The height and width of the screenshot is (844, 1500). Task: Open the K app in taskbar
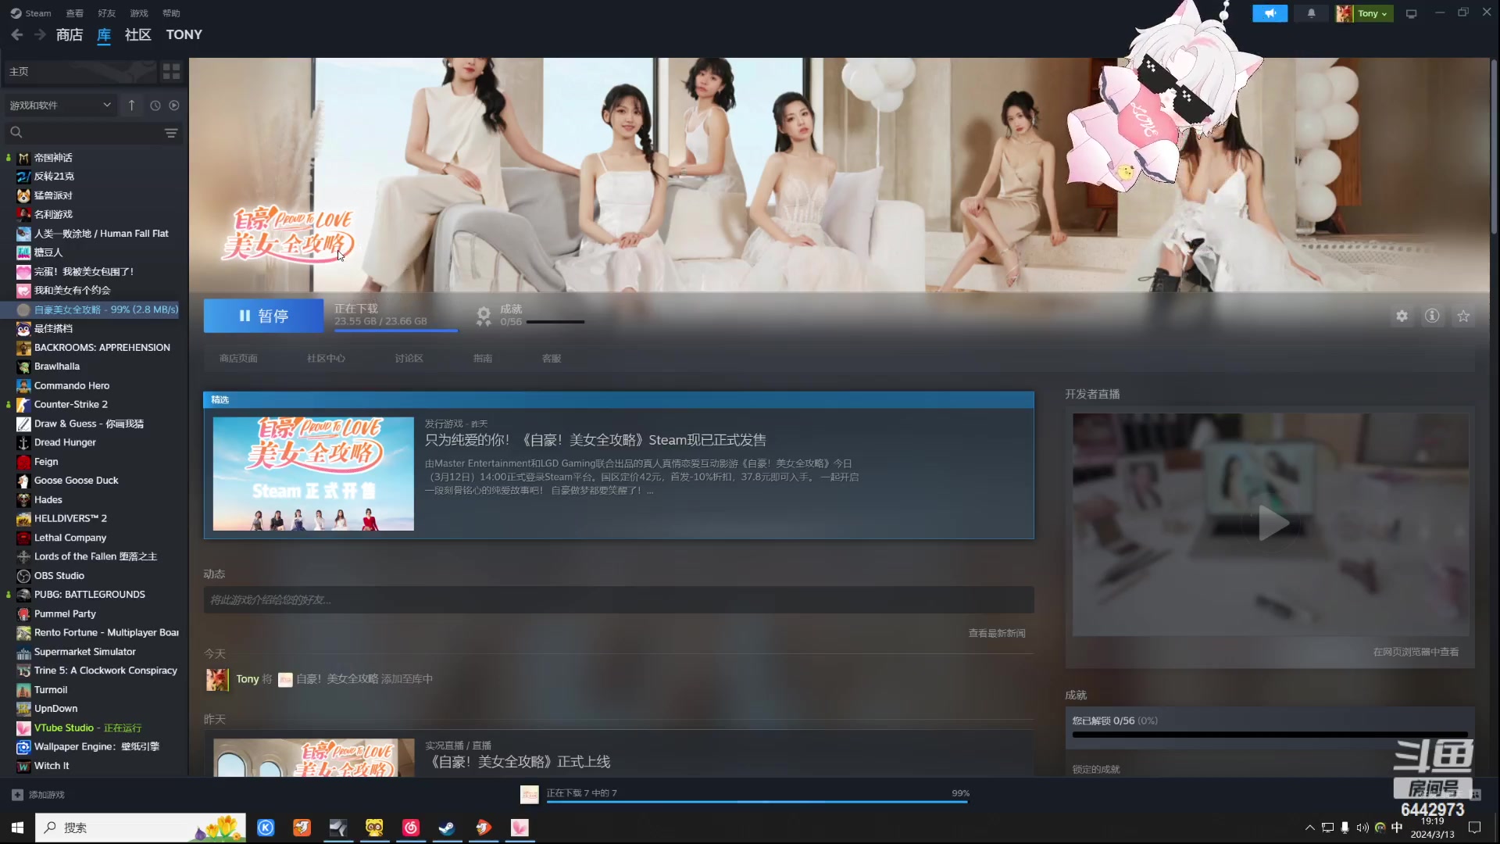click(x=266, y=828)
